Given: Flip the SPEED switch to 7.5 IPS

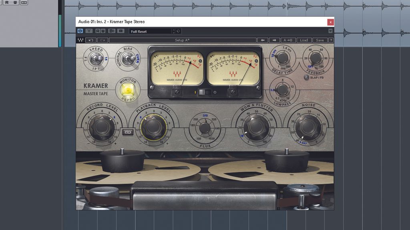Looking at the screenshot, I should pos(91,59).
